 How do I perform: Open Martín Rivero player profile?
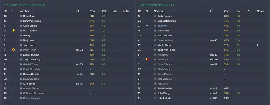tap(164, 45)
